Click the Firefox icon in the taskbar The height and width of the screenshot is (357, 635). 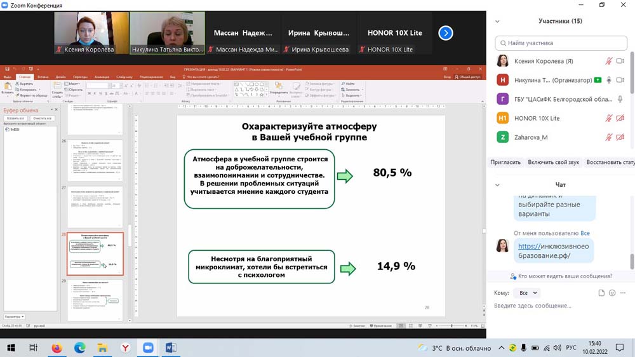[x=57, y=347]
